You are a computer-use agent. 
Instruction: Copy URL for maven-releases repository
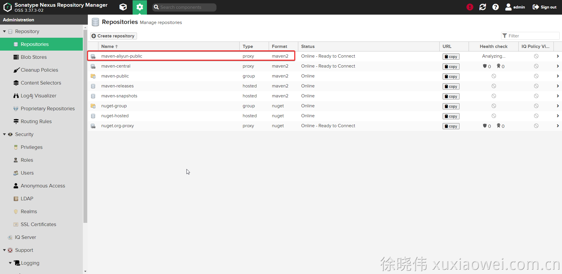coord(451,87)
